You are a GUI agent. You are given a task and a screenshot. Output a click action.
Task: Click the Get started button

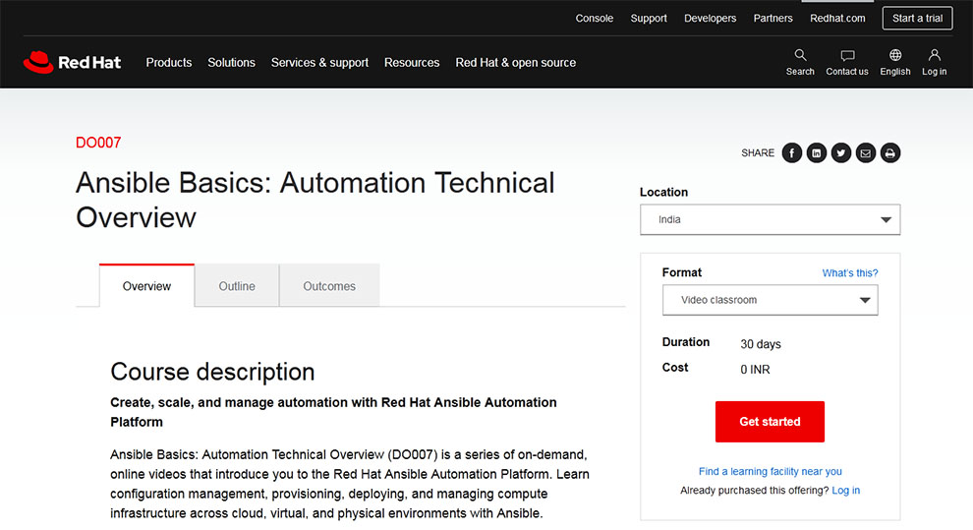770,422
